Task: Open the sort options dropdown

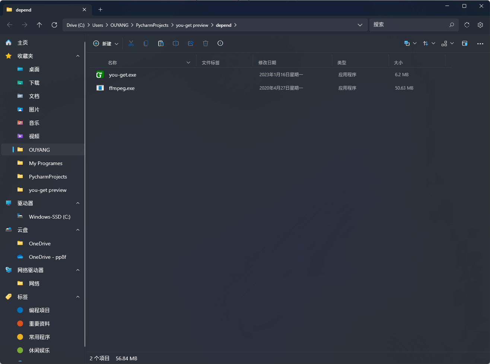Action: (x=429, y=44)
